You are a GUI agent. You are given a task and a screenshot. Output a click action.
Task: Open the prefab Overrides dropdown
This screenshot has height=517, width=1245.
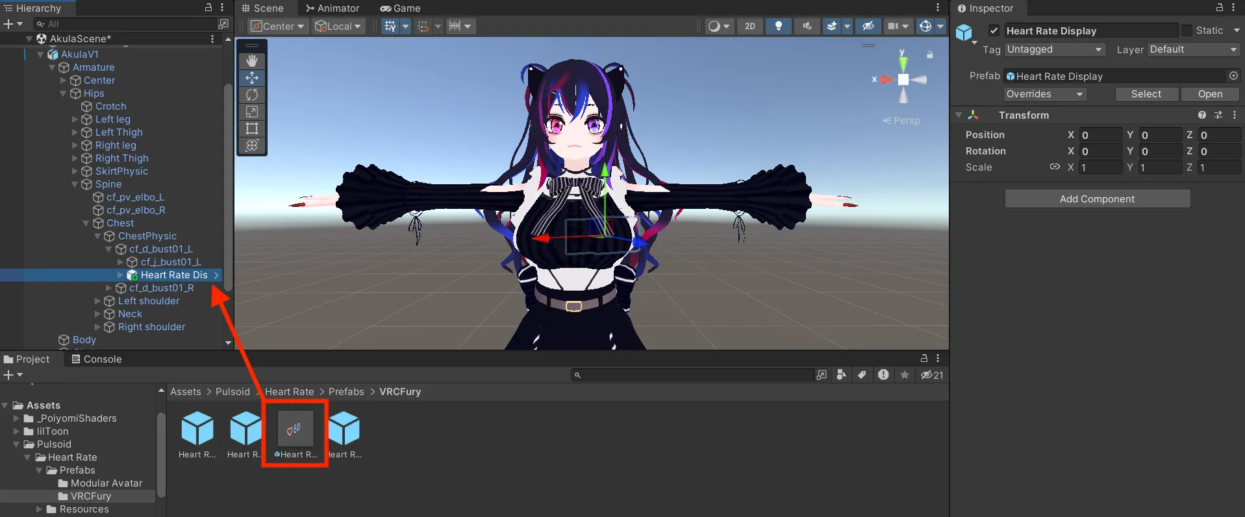tap(1044, 94)
